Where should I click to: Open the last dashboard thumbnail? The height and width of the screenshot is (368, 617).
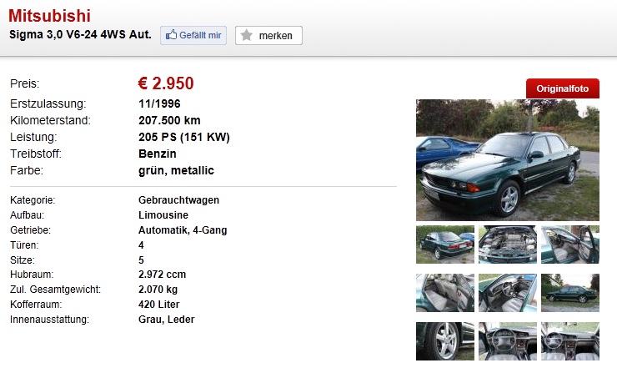pyautogui.click(x=570, y=341)
